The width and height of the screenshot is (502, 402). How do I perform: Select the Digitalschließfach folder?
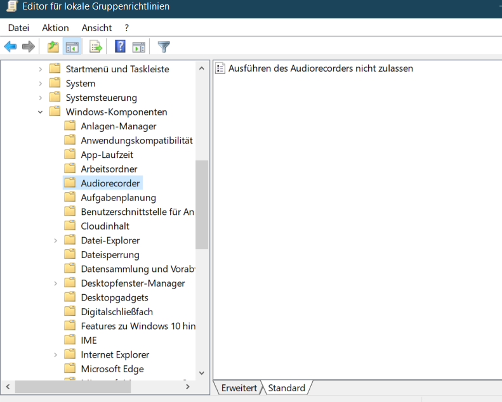[117, 312]
